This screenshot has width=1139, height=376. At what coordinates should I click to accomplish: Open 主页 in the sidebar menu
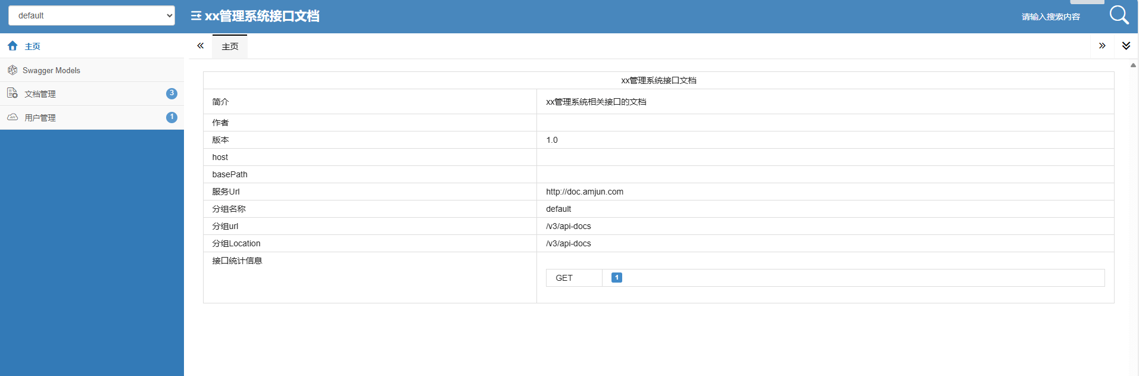click(33, 46)
